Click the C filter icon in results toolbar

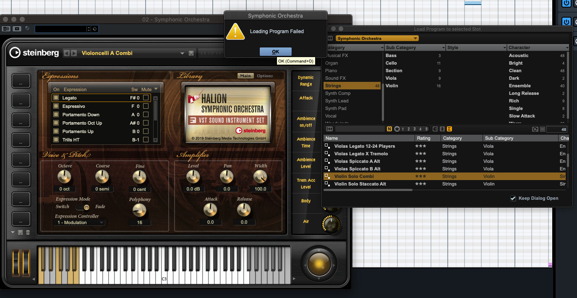435,129
